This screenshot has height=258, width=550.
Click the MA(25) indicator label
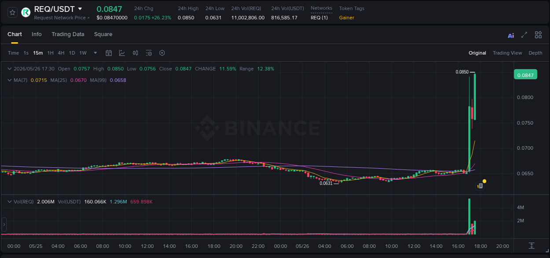[59, 80]
